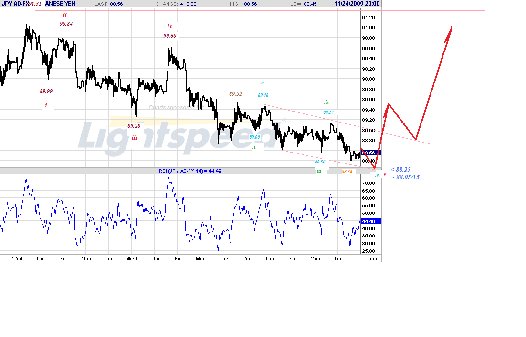Click the 89.99 wave price label
Image resolution: width=526 pixels, height=337 pixels.
pyautogui.click(x=46, y=91)
